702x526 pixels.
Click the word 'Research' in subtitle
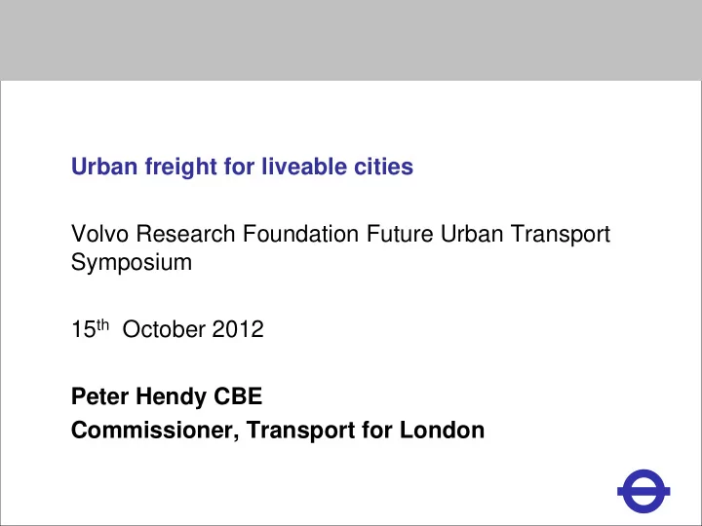(x=186, y=234)
